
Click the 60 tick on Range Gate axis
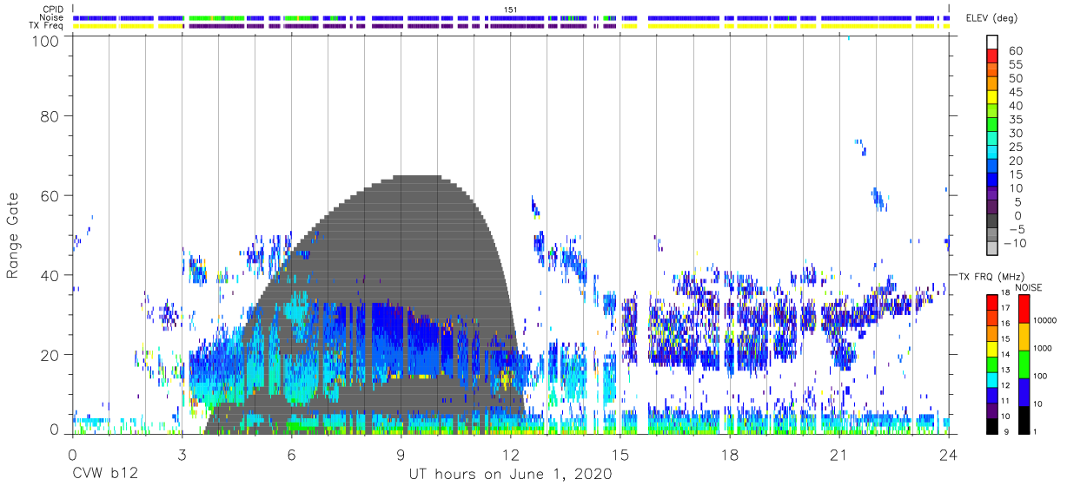(50, 195)
